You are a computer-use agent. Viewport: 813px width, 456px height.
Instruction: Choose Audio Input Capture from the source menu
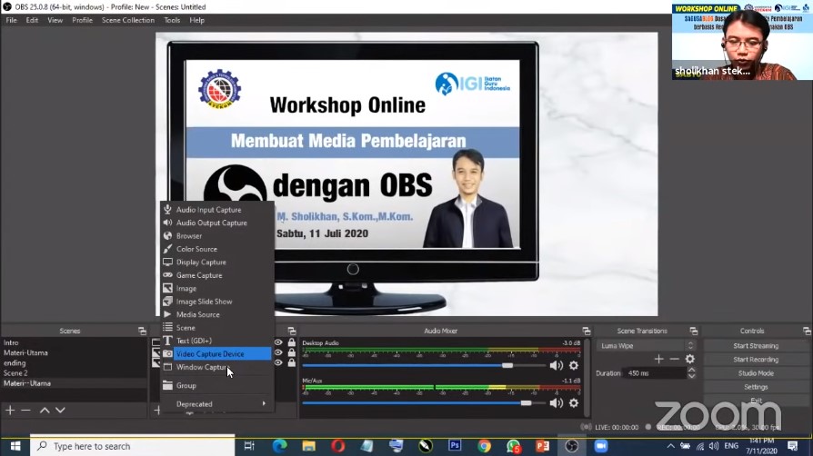(x=217, y=210)
